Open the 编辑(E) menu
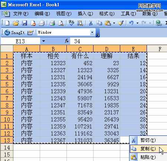 pyautogui.click(x=42, y=14)
